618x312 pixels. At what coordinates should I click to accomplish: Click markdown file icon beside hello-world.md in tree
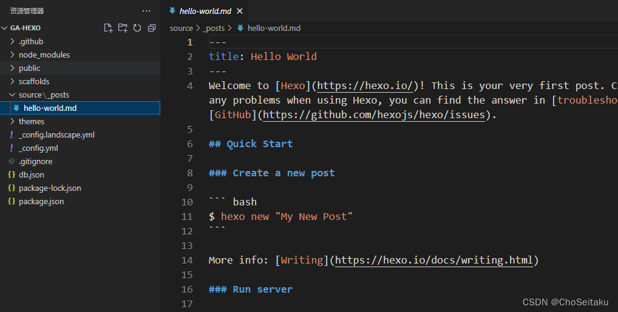(x=16, y=108)
